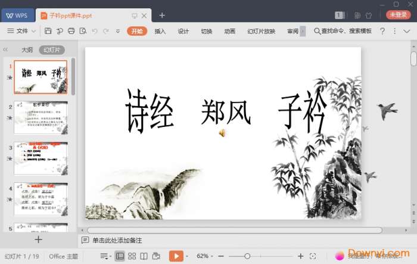Open the 设计 ribbon tab
Image resolution: width=417 pixels, height=264 pixels.
coord(183,31)
